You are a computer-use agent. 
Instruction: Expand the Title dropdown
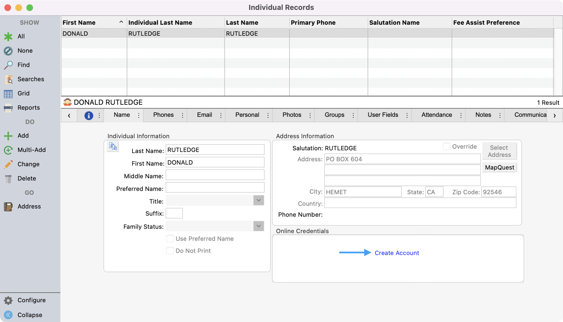coord(258,200)
